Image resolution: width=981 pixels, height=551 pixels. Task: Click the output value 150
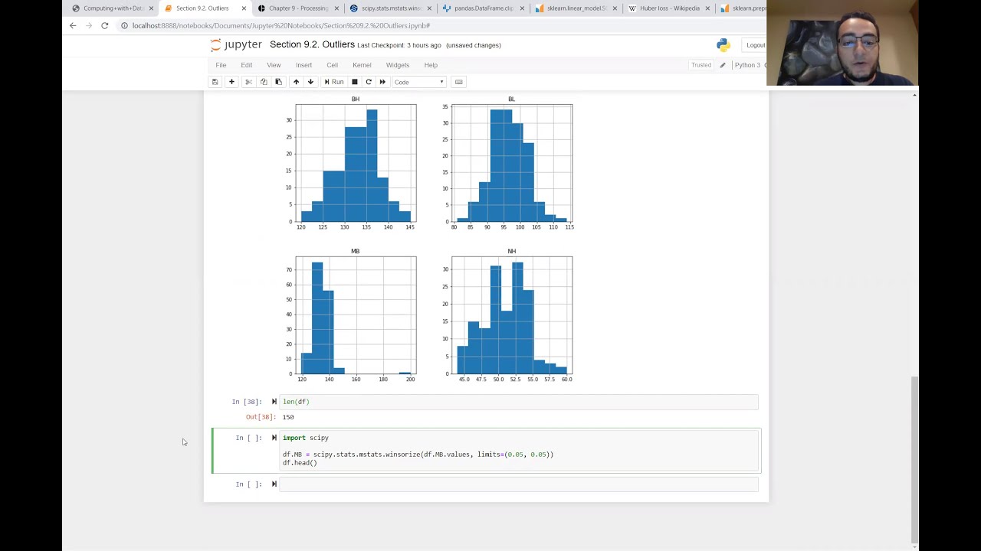pyautogui.click(x=287, y=417)
